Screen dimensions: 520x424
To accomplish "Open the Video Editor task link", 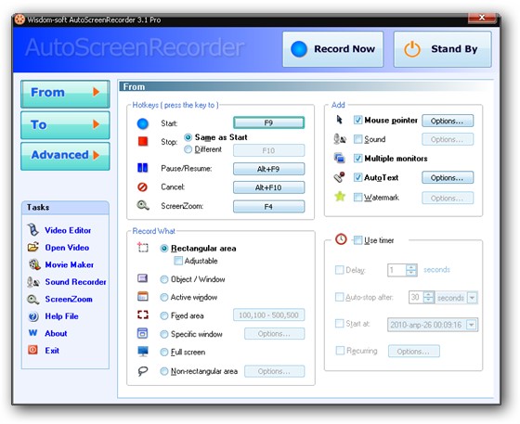I will click(68, 230).
